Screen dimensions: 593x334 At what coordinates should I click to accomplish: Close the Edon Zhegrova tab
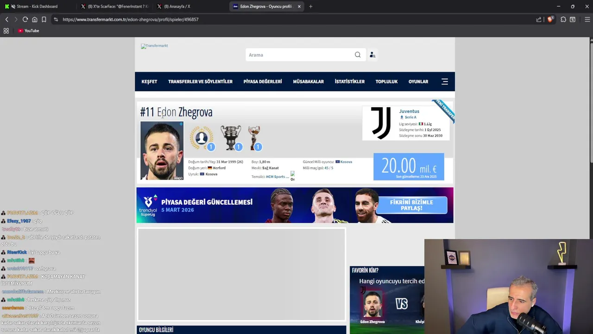coord(299,6)
